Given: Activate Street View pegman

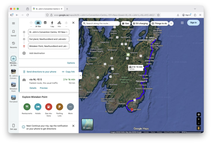Looking at the screenshot, I should click(x=199, y=128).
